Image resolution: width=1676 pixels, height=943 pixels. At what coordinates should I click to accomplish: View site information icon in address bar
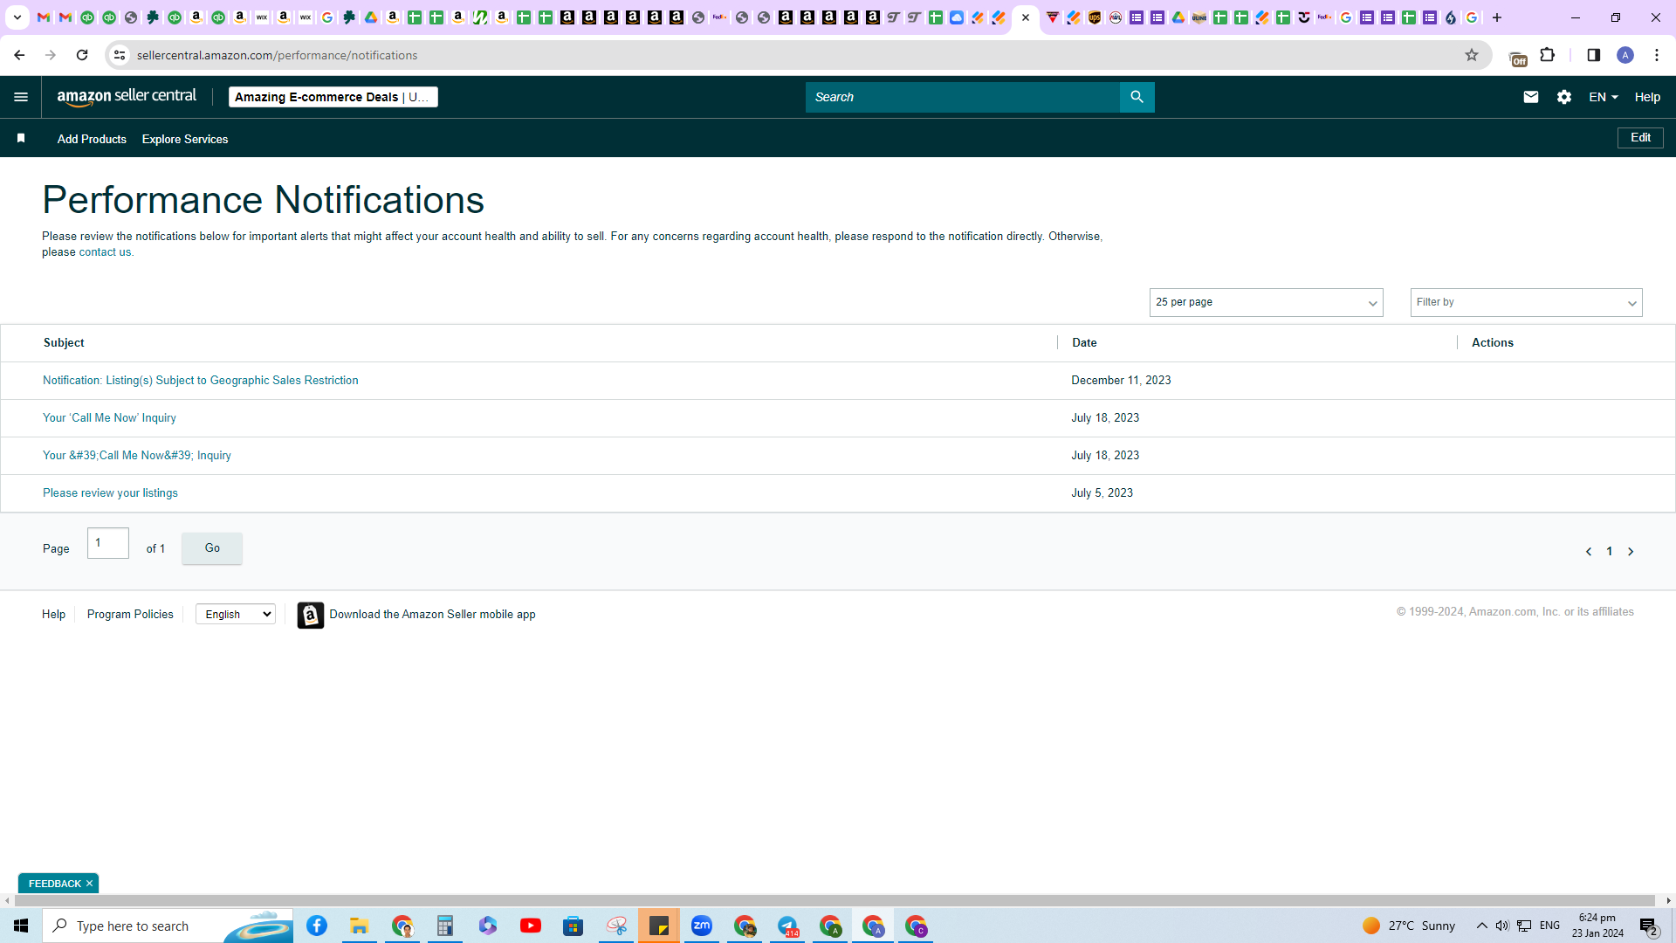(120, 55)
